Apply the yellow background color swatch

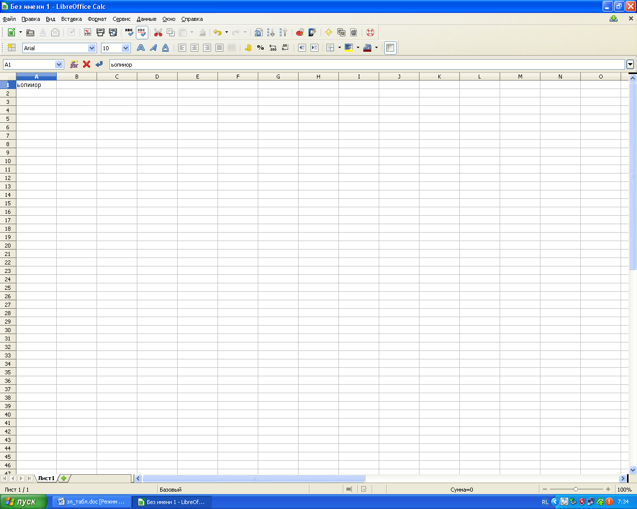(348, 48)
